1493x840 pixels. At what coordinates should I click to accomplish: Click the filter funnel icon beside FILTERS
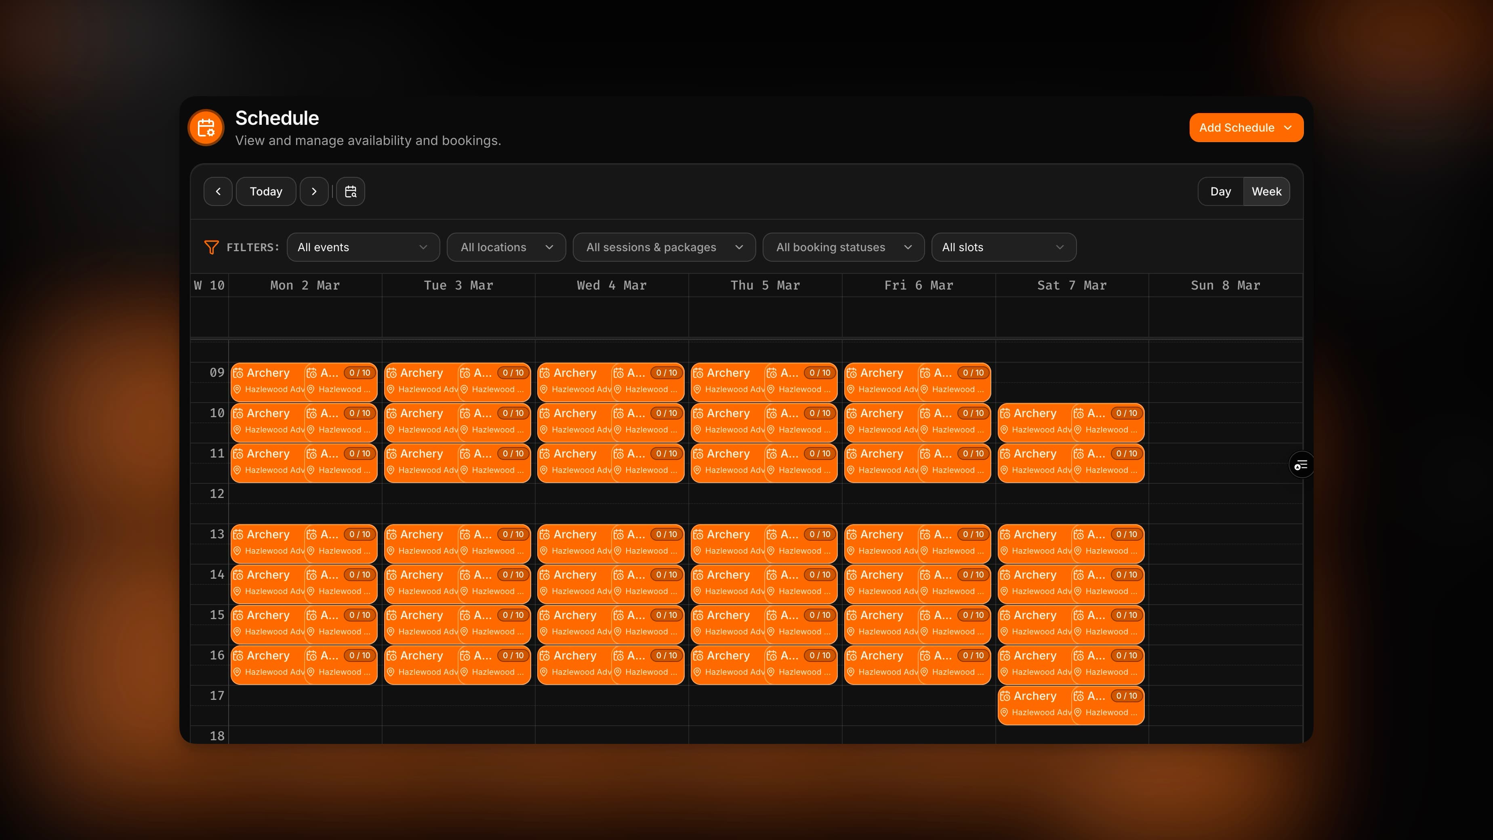(212, 247)
